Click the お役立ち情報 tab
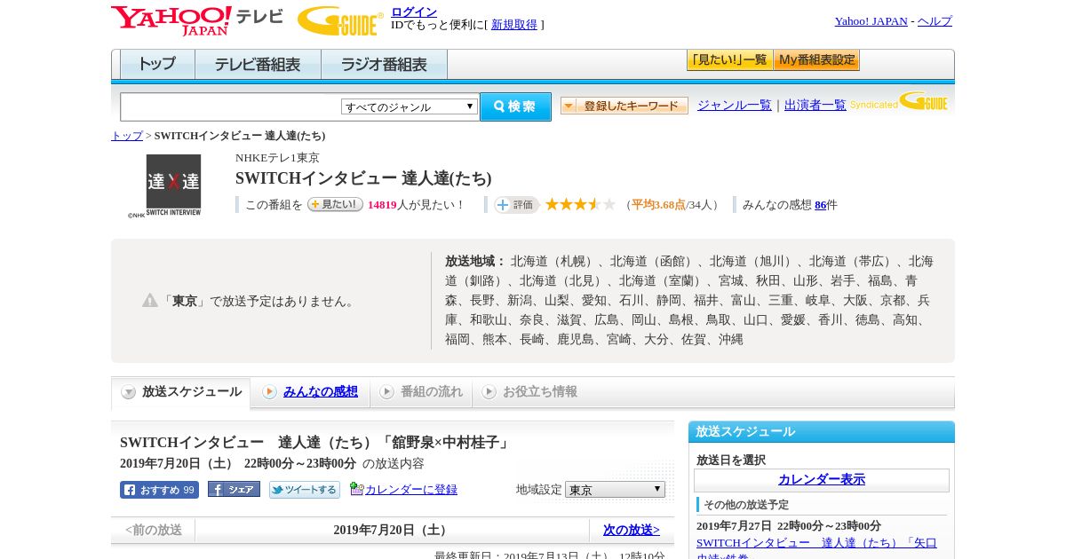Screen dimensions: 1066x559 pyautogui.click(x=529, y=392)
